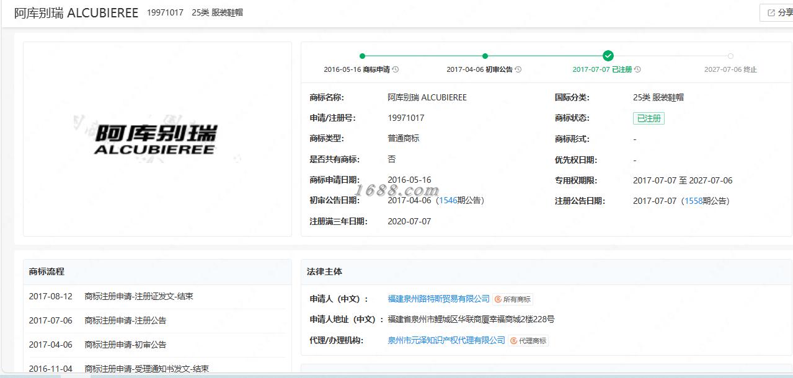Click the header number 19971017
Viewport: 793px width, 378px height.
[x=165, y=12]
